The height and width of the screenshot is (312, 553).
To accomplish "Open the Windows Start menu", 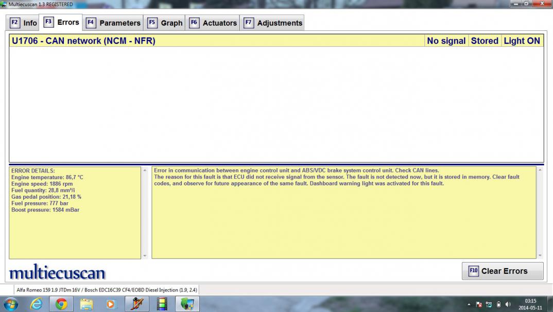I will point(11,304).
